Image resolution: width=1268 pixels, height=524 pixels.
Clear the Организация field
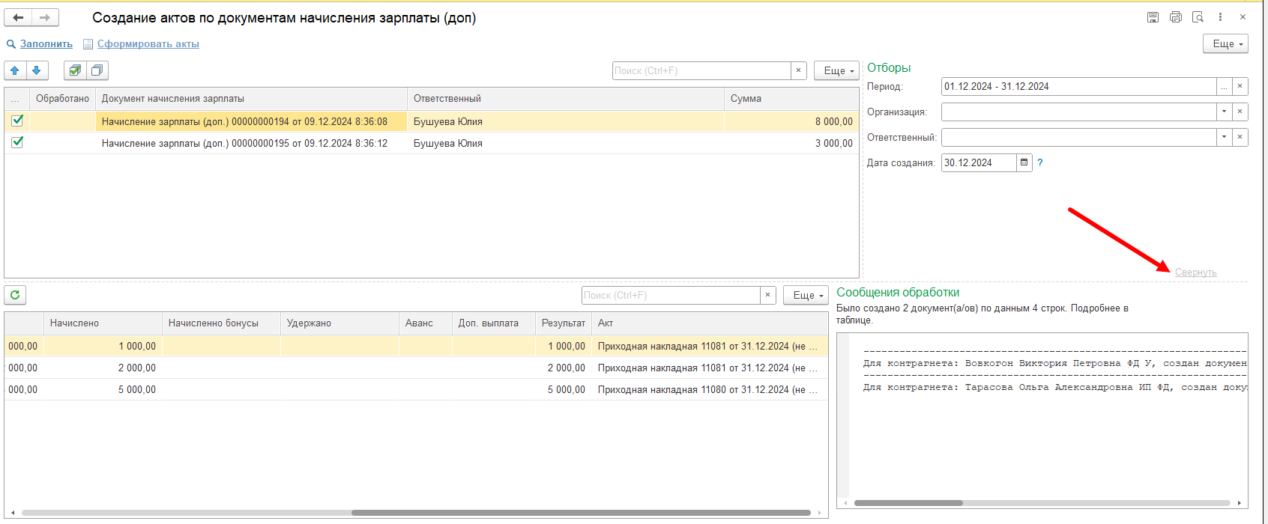coord(1240,112)
